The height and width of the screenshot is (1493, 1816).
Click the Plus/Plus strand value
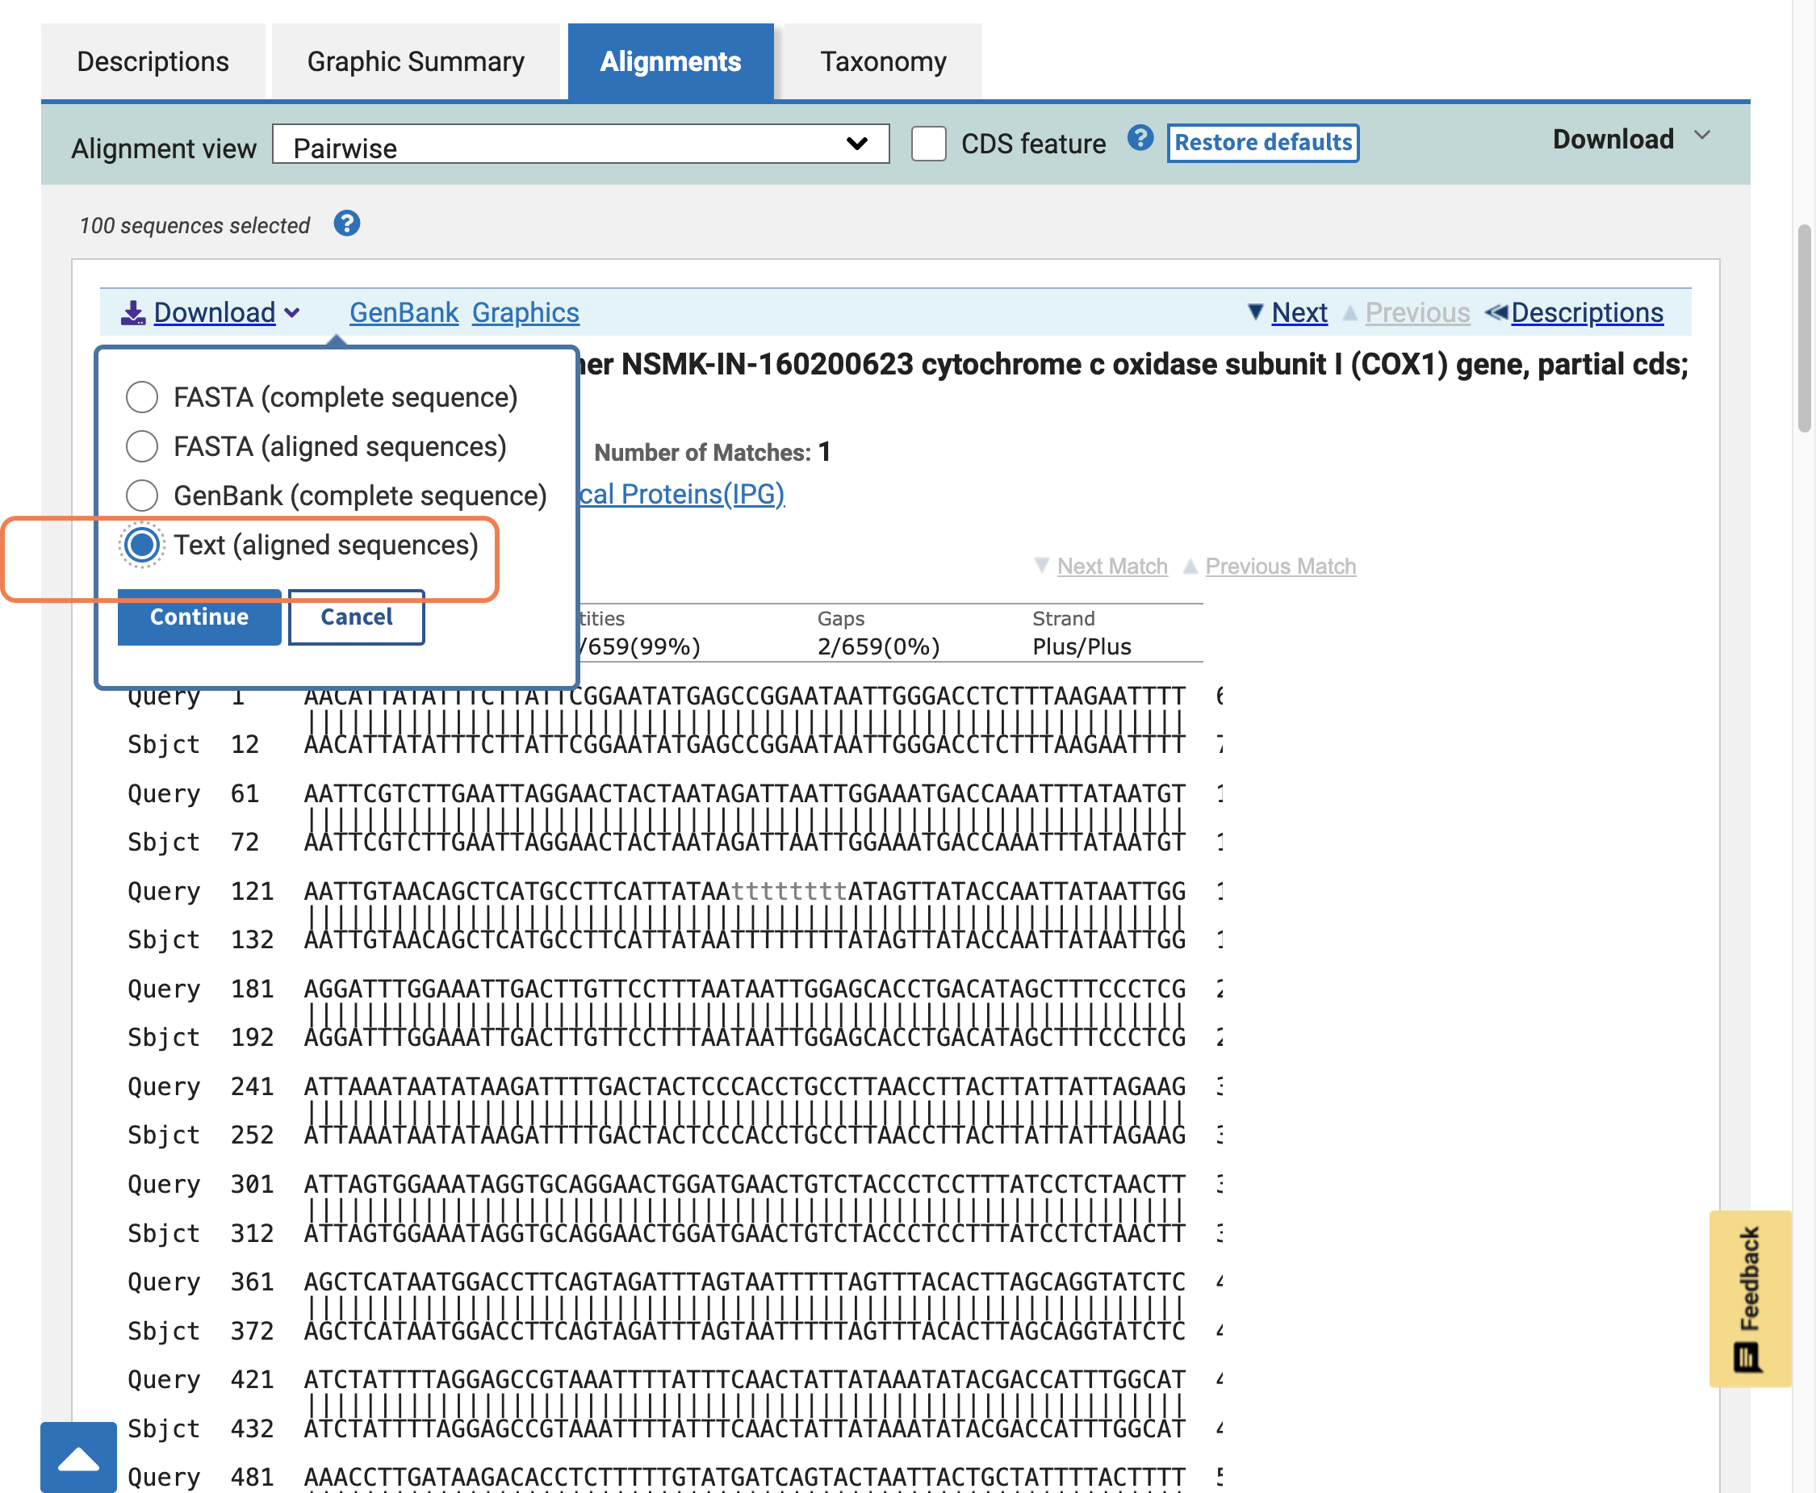tap(1082, 646)
